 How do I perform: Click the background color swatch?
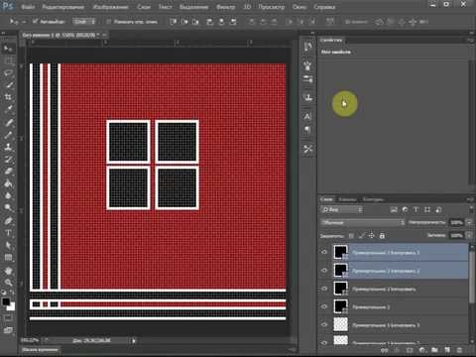tap(12, 307)
